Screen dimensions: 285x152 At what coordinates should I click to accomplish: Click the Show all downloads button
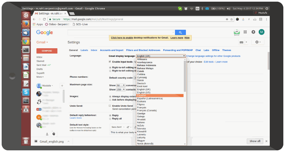click(255, 141)
